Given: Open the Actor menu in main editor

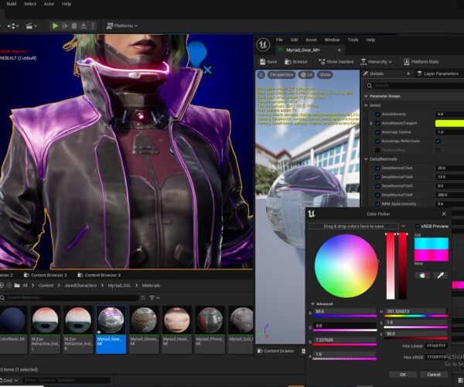Looking at the screenshot, I should coord(49,4).
